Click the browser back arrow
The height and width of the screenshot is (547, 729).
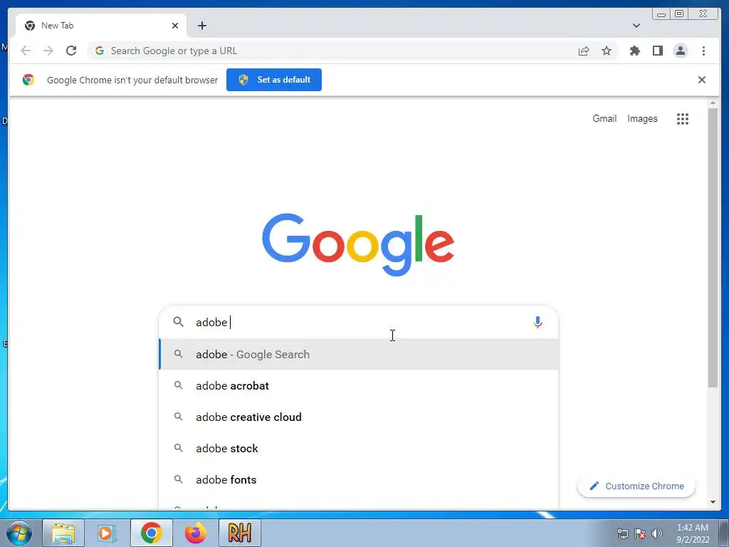click(x=26, y=51)
